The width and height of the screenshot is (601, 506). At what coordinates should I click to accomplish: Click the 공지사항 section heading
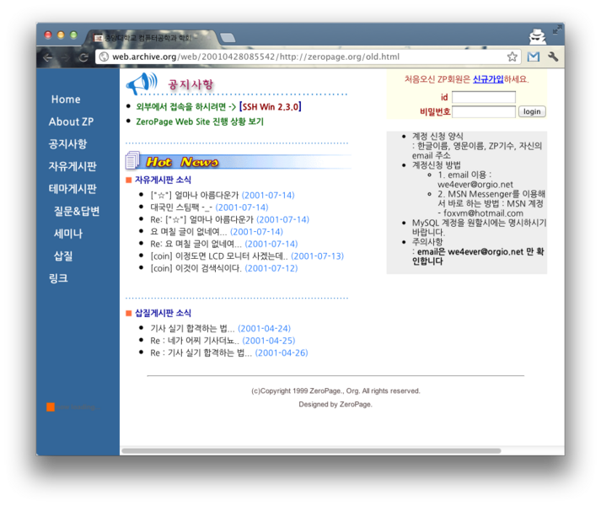tap(190, 84)
